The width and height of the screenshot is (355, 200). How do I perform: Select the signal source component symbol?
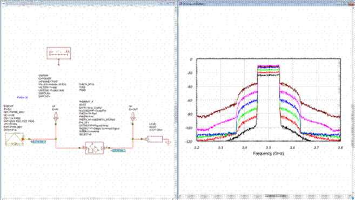pos(15,139)
